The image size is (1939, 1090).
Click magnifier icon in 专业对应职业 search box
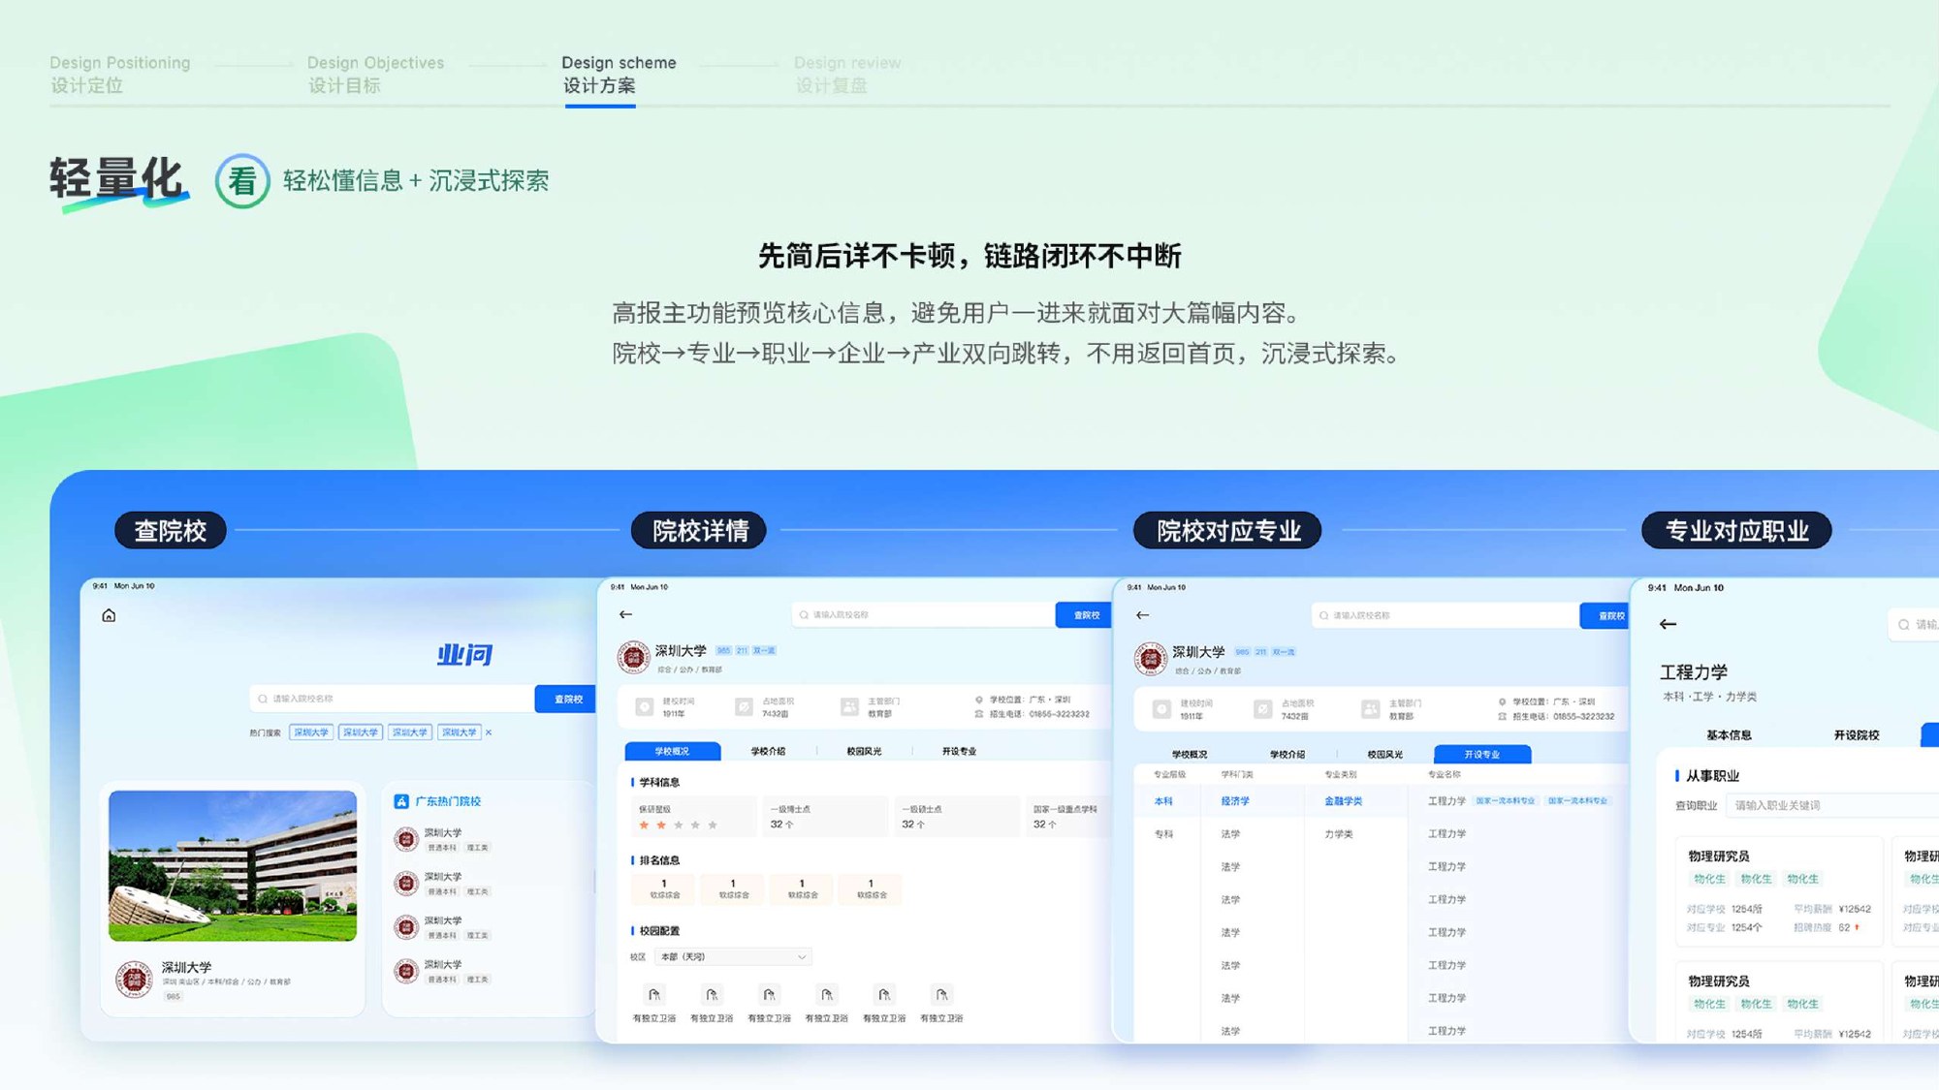point(1904,625)
